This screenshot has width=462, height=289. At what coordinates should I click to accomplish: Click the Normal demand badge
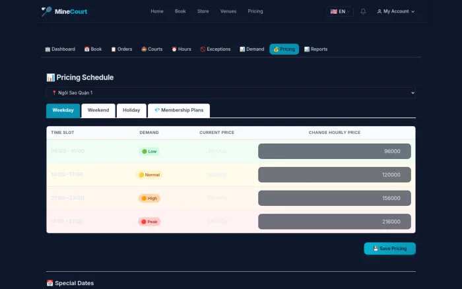pyautogui.click(x=149, y=175)
